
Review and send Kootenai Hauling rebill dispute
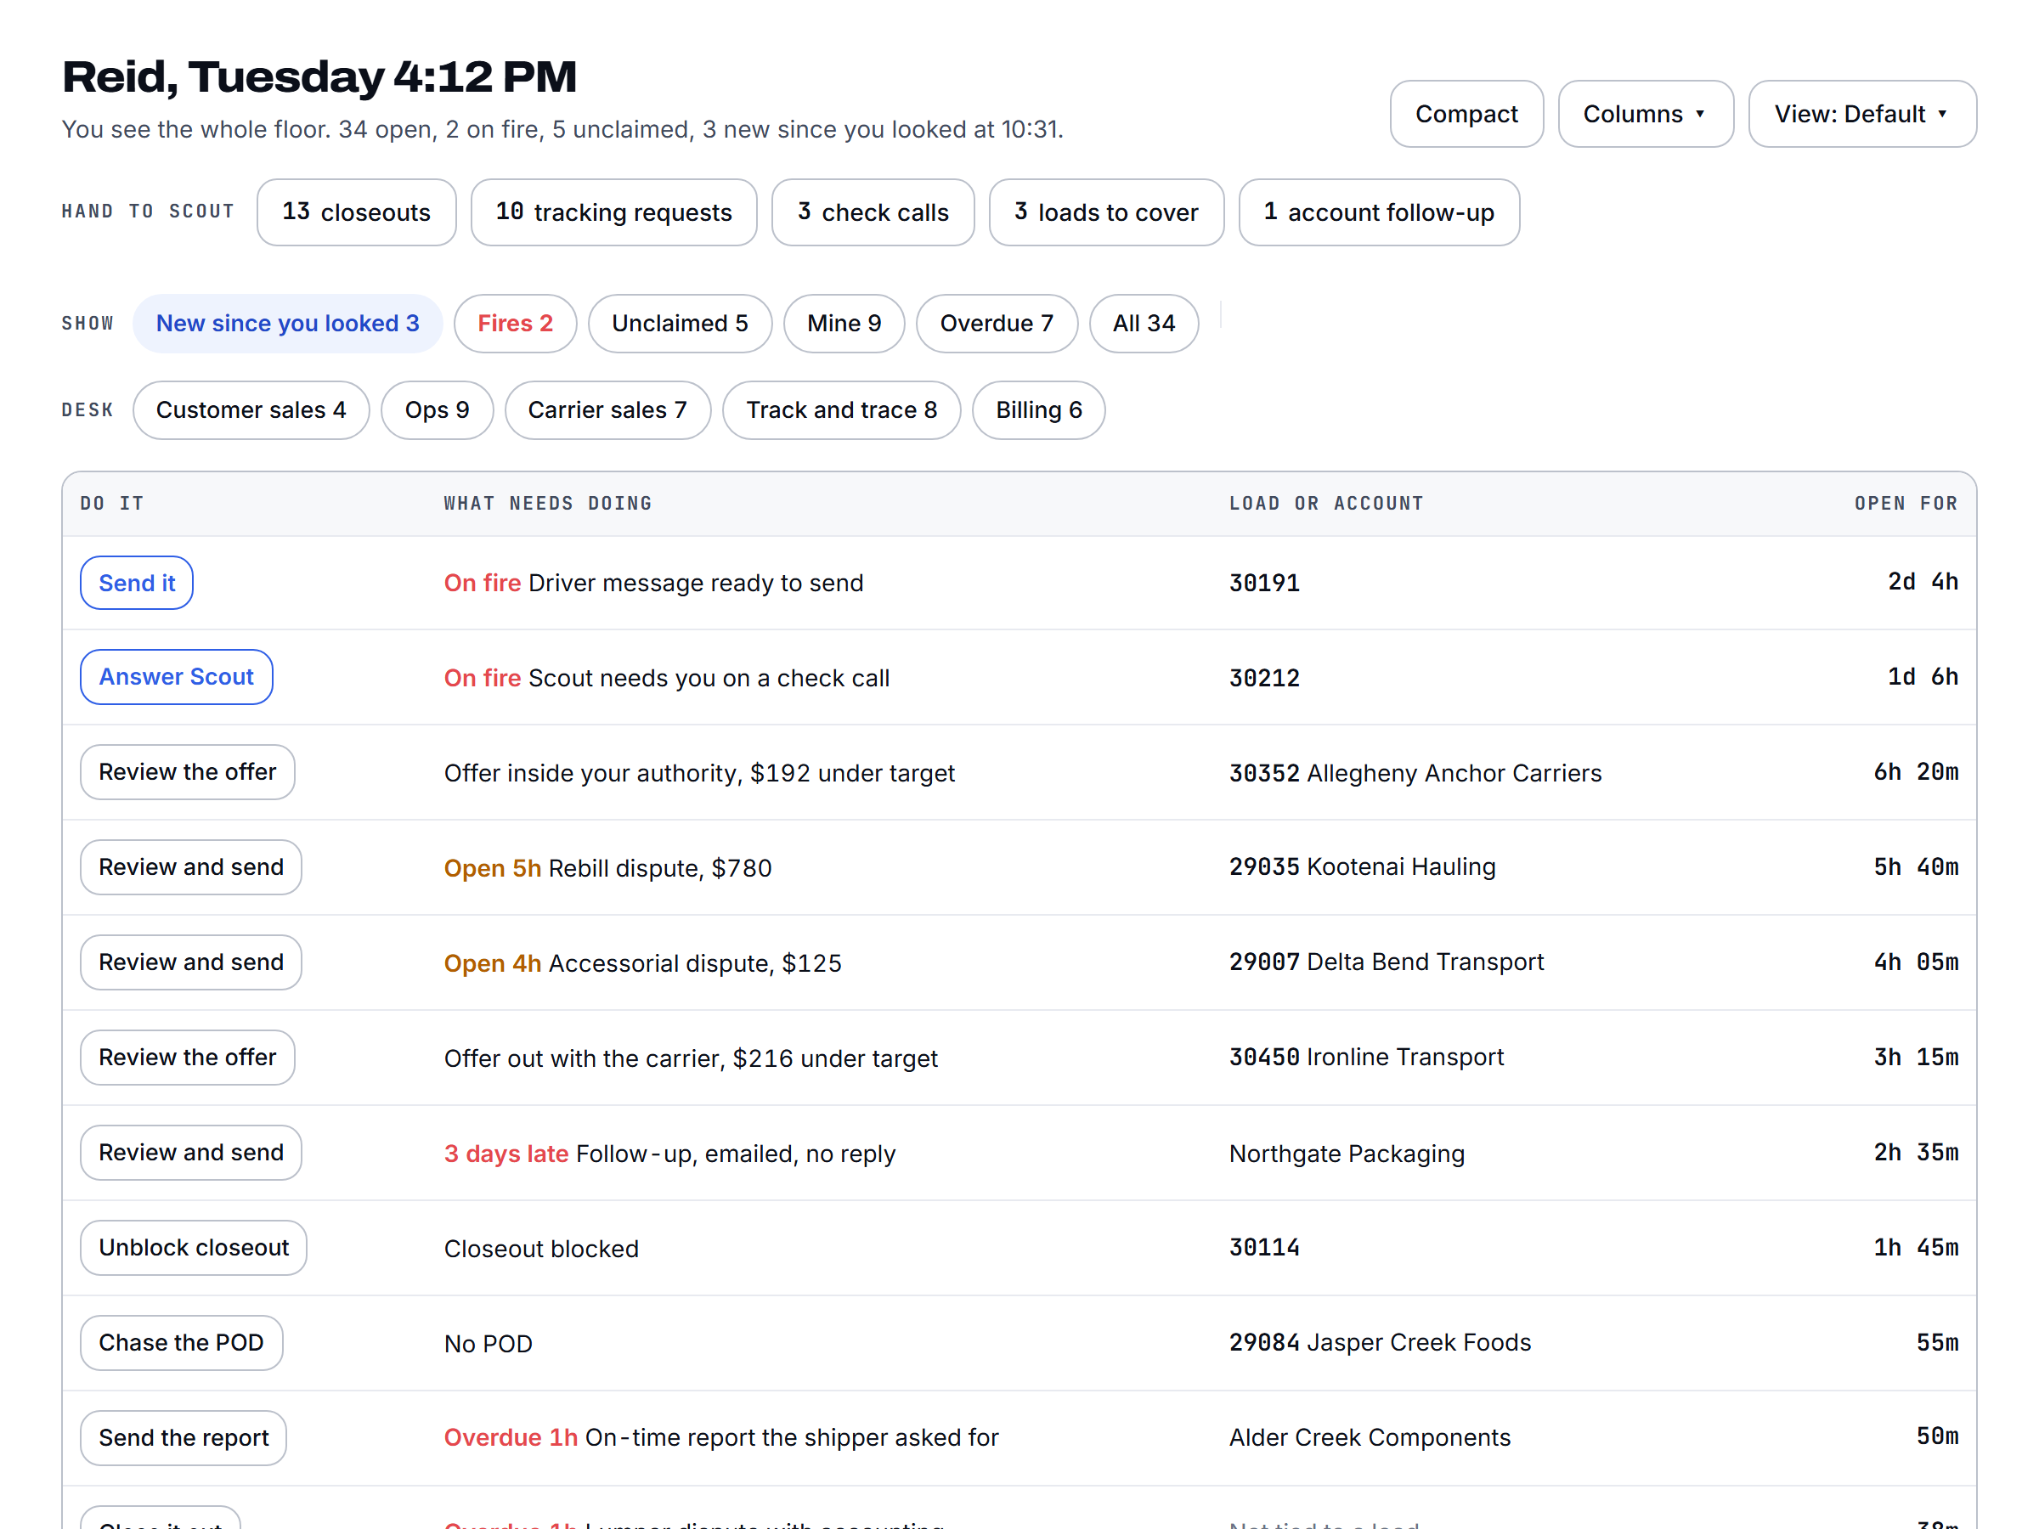(x=191, y=867)
